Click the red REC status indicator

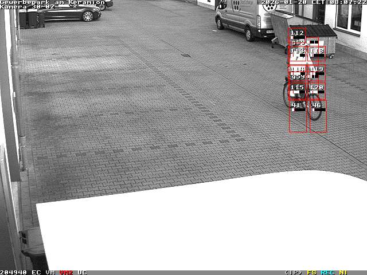point(328,272)
